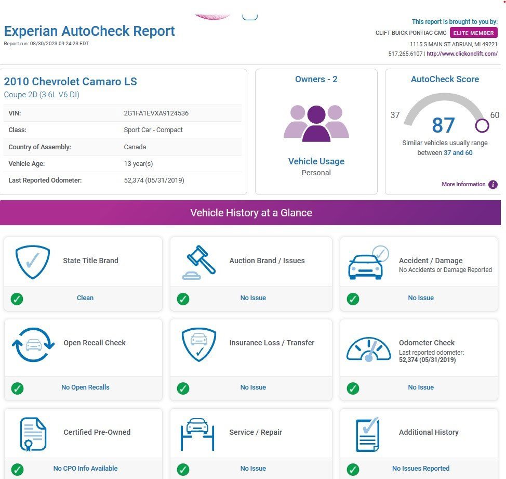
Task: Click the Clean title status link
Action: pyautogui.click(x=85, y=298)
